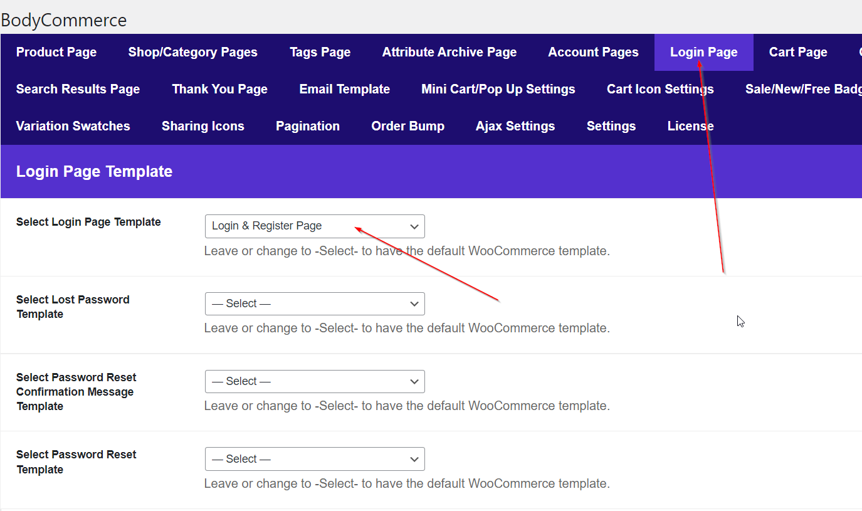Expand the Select Lost Password Template dropdown
Image resolution: width=862 pixels, height=511 pixels.
pos(315,303)
